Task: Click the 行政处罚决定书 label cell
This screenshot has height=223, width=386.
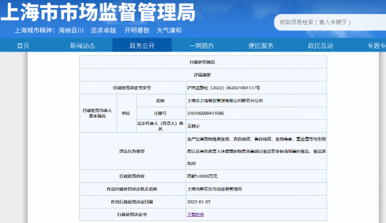Action: [132, 215]
